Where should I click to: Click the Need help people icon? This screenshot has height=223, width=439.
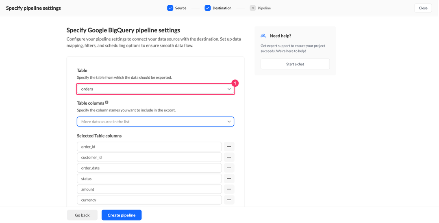coord(263,36)
